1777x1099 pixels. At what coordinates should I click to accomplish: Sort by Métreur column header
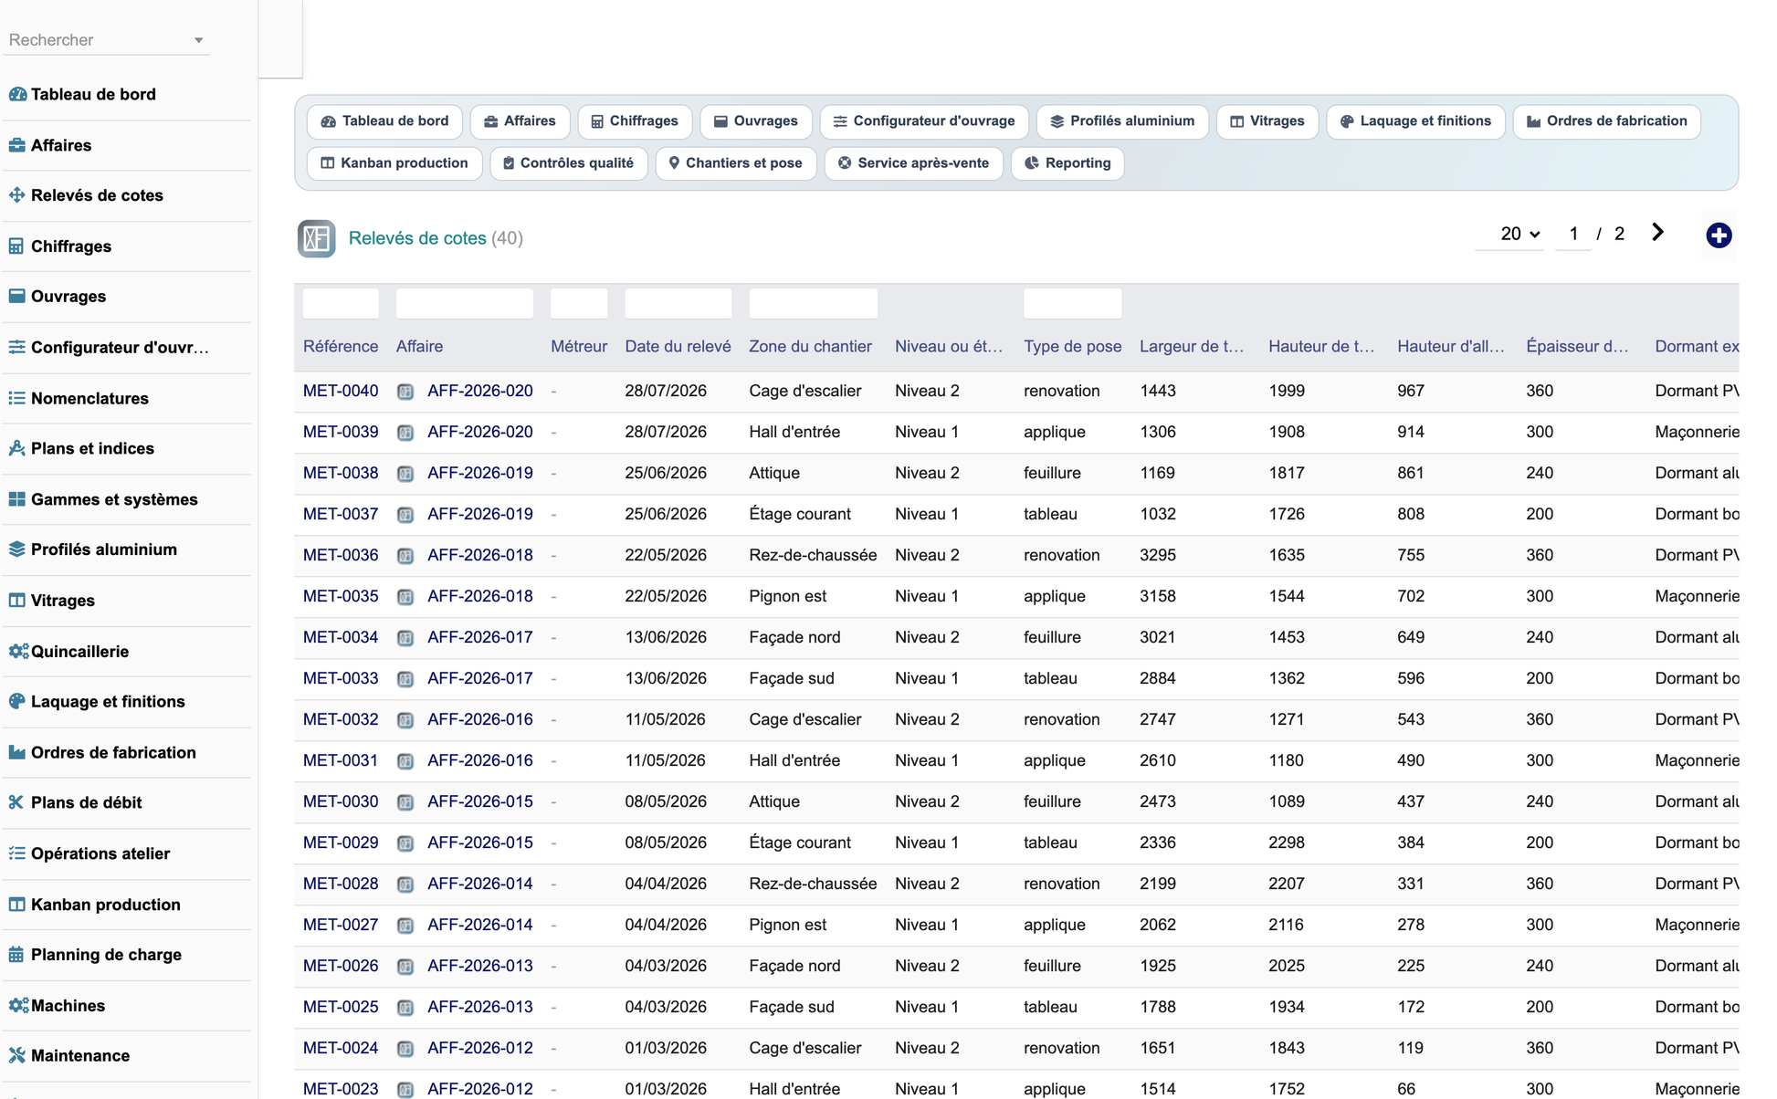[x=579, y=347]
